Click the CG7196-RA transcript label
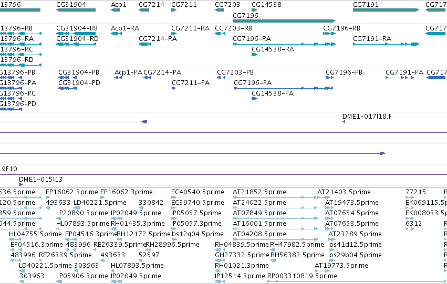The width and height of the screenshot is (447, 284). coord(252,39)
